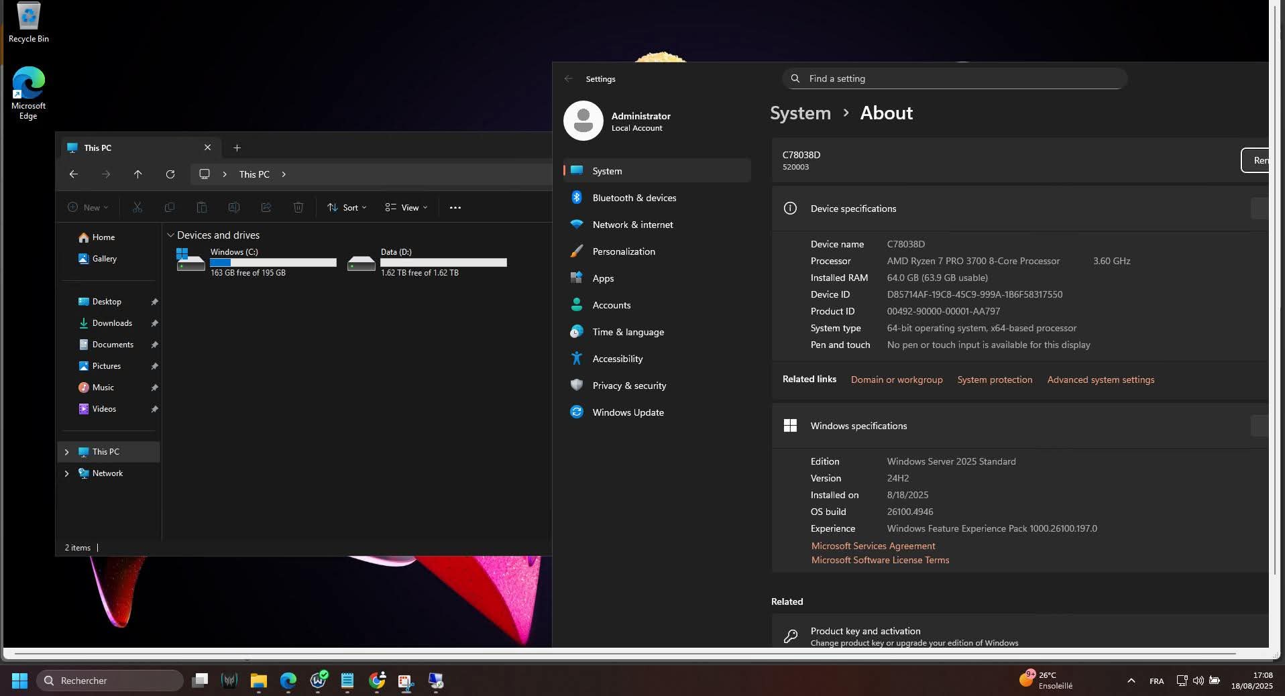This screenshot has height=696, width=1285.
Task: Open the Microsoft Services Agreement link
Action: [x=873, y=546]
